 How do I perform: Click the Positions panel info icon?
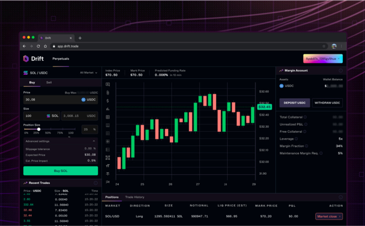point(340,197)
